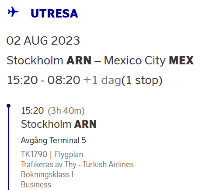
Task: Click the Business cabin label
Action: [36, 185]
